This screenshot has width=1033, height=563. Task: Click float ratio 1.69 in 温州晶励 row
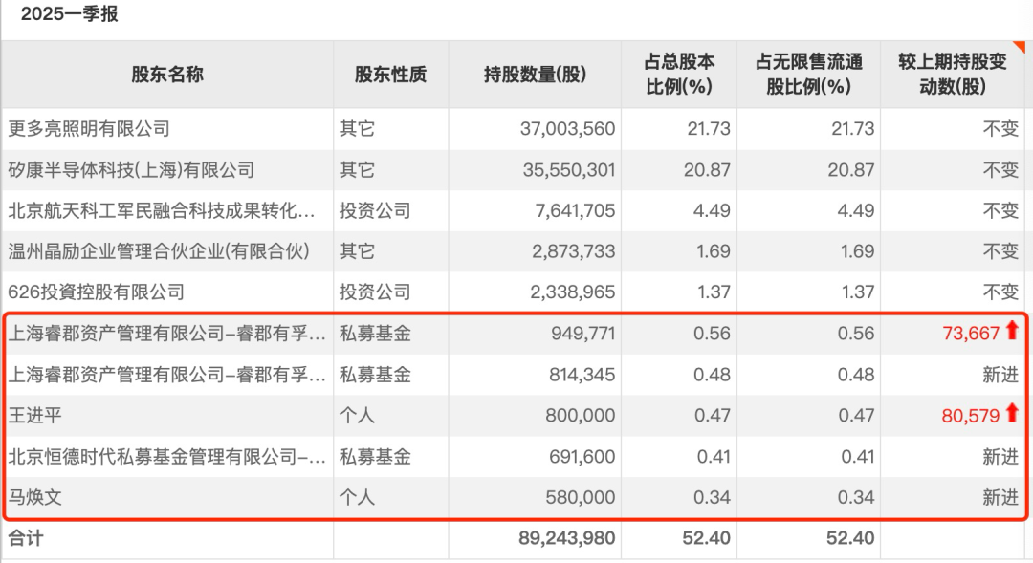[x=858, y=251]
